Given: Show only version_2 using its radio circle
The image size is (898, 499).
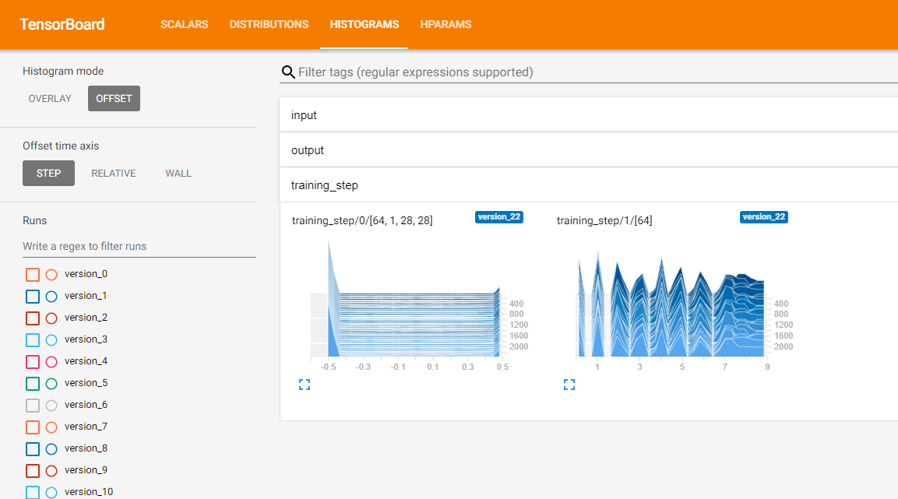Looking at the screenshot, I should [51, 318].
